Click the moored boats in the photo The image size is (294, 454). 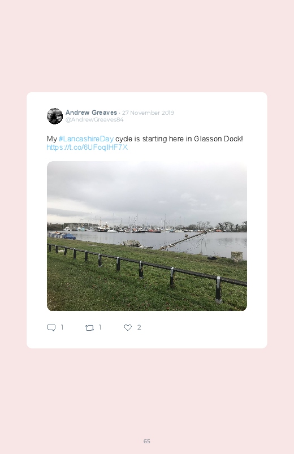(136, 228)
